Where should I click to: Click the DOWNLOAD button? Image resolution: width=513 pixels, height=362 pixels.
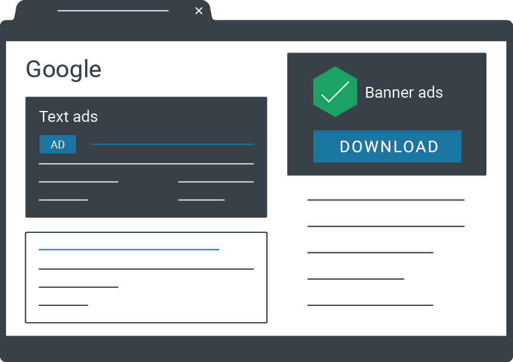pyautogui.click(x=387, y=146)
